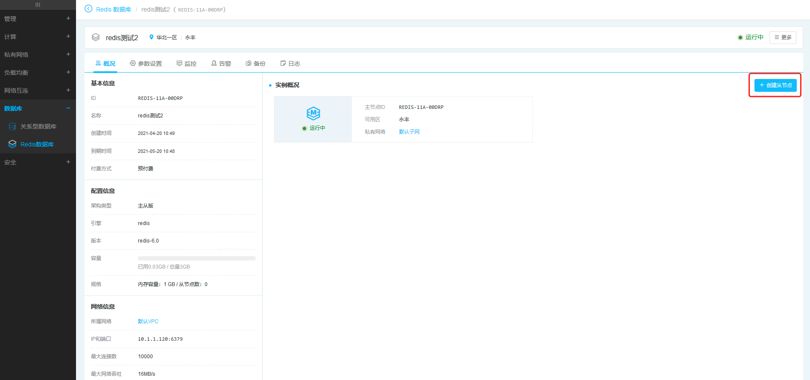Click the 日志 log icon
Image resolution: width=810 pixels, height=380 pixels.
[x=283, y=63]
